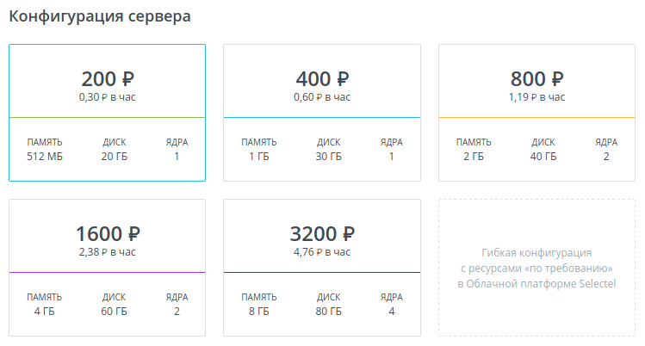Click the 40 ГБ disk spec
The image size is (645, 346).
pos(543,157)
